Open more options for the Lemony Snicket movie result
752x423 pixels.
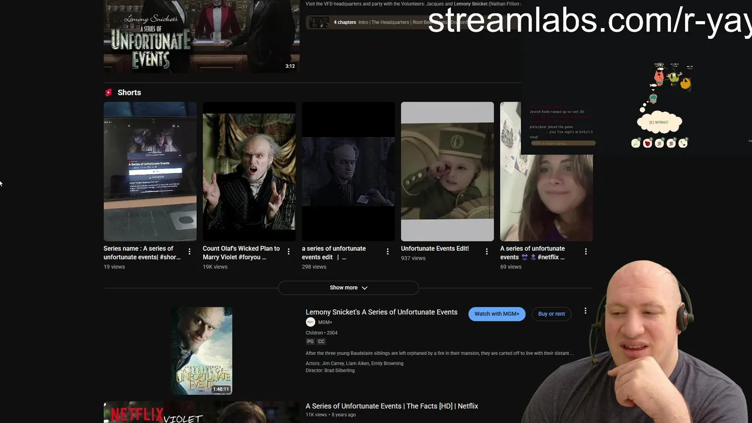click(585, 311)
